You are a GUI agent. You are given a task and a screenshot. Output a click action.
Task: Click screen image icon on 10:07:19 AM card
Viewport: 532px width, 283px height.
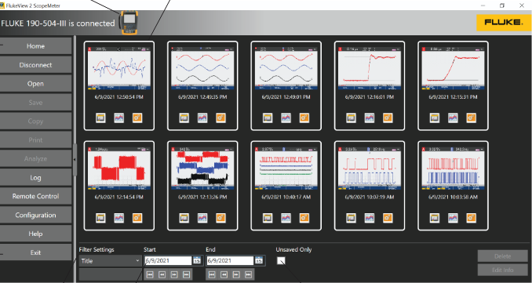[x=351, y=218]
